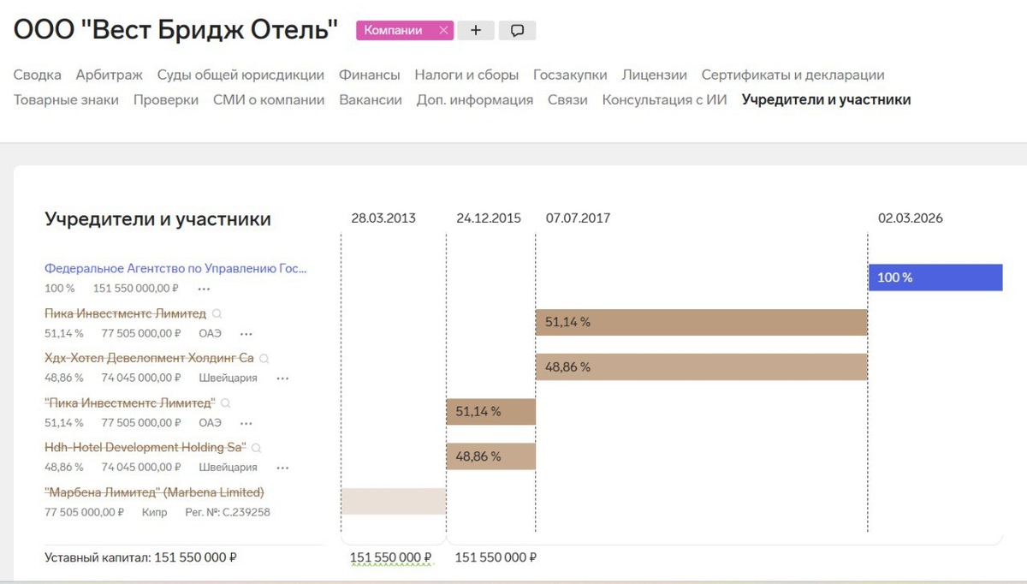Click the Компании tag label
This screenshot has height=584, width=1027.
pos(394,30)
